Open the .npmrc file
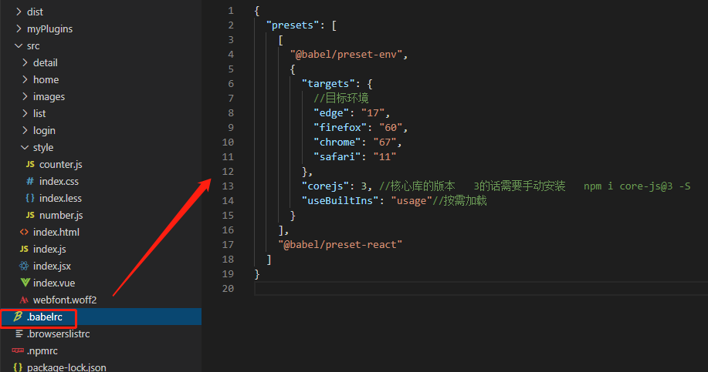The image size is (708, 372). coord(42,351)
